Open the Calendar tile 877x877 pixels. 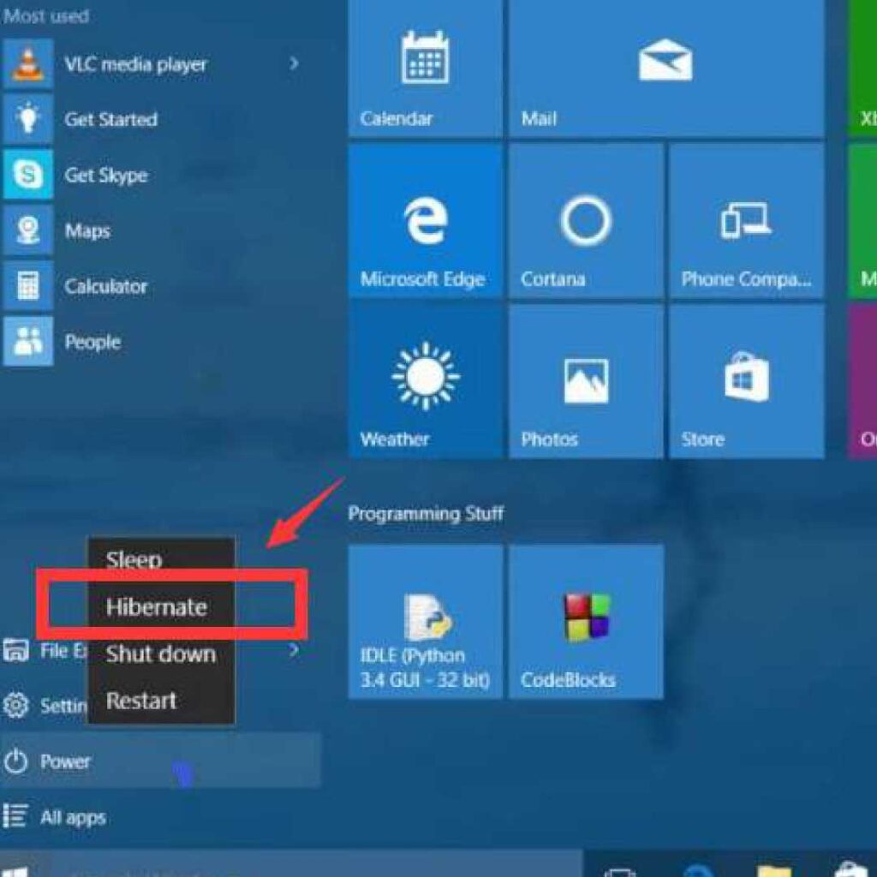pos(425,67)
